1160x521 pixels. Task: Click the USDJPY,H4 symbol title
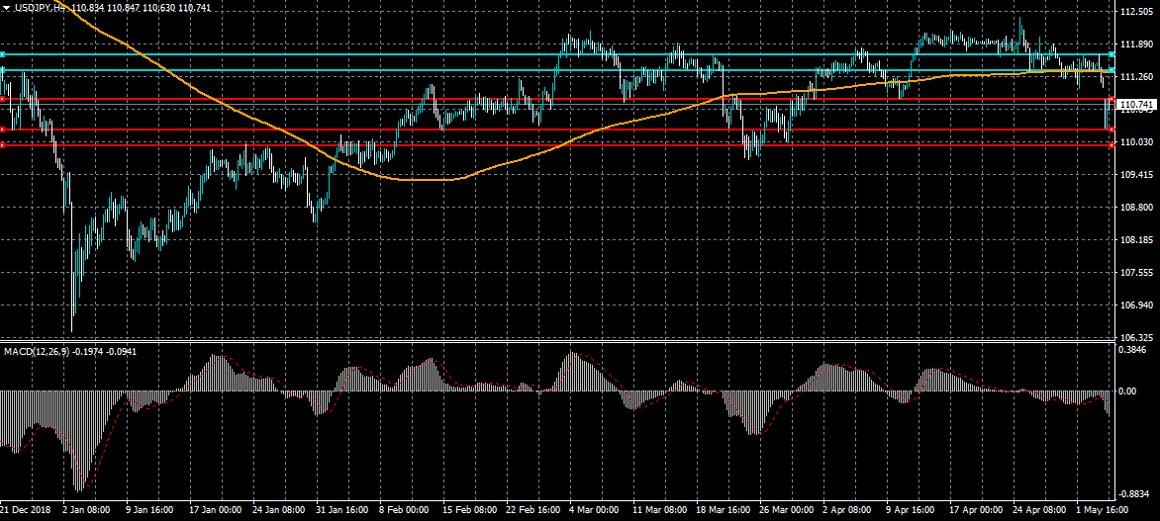pyautogui.click(x=41, y=7)
